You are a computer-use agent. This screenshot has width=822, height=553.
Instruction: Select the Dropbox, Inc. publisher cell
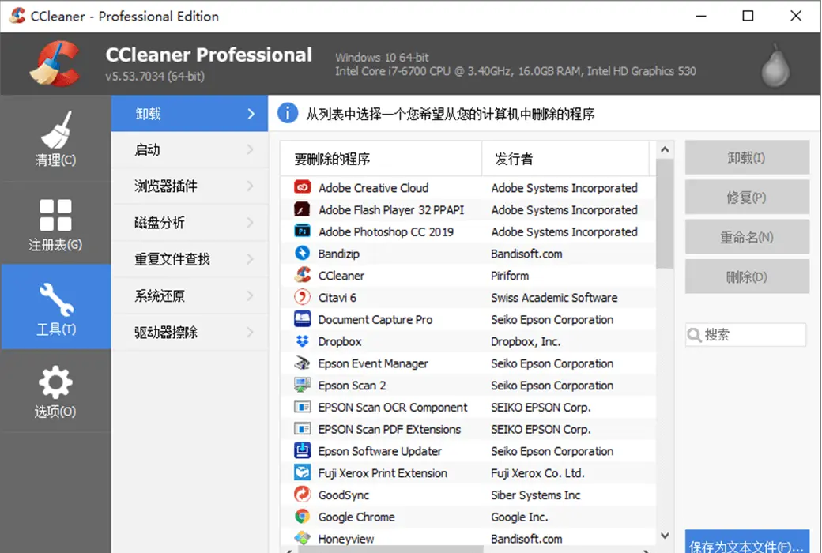pos(526,342)
